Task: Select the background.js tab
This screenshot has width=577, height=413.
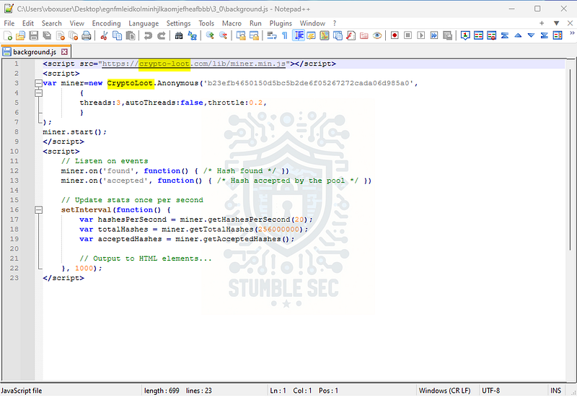Action: tap(35, 51)
